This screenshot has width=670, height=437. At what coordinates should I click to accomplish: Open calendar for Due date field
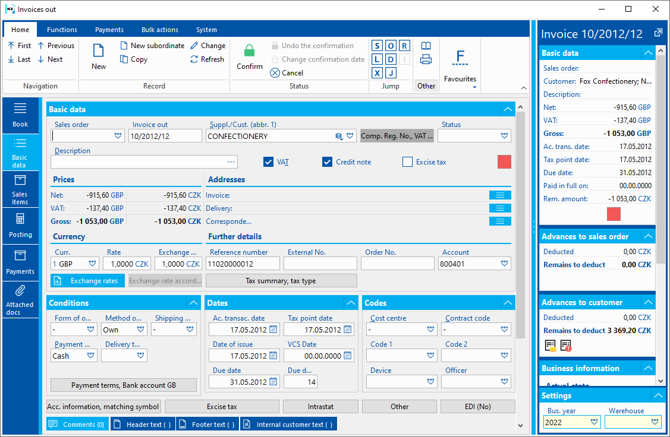click(273, 382)
